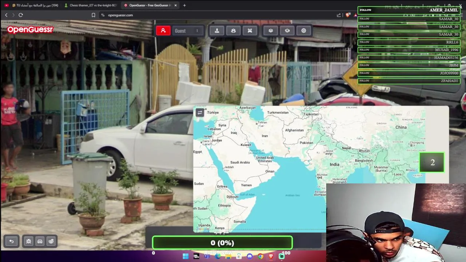The height and width of the screenshot is (262, 466).
Task: Open the Brave Shields lion icon
Action: 348,15
